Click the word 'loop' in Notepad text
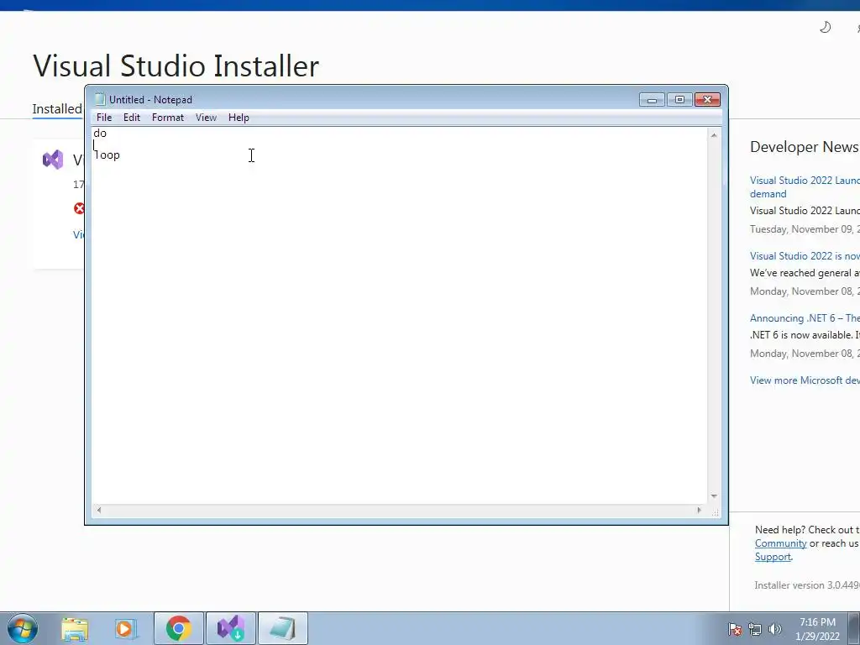This screenshot has width=860, height=645. (107, 155)
